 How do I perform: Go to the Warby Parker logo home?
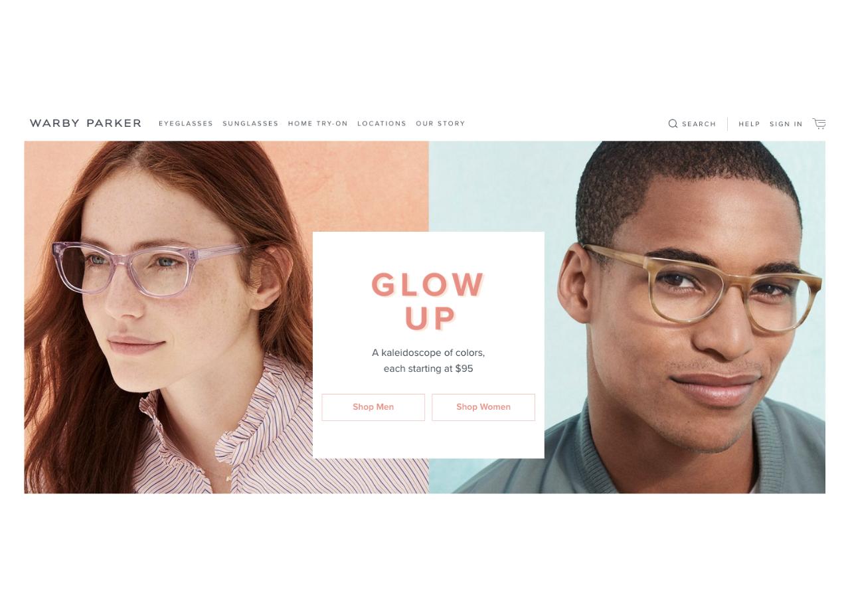[x=86, y=124]
